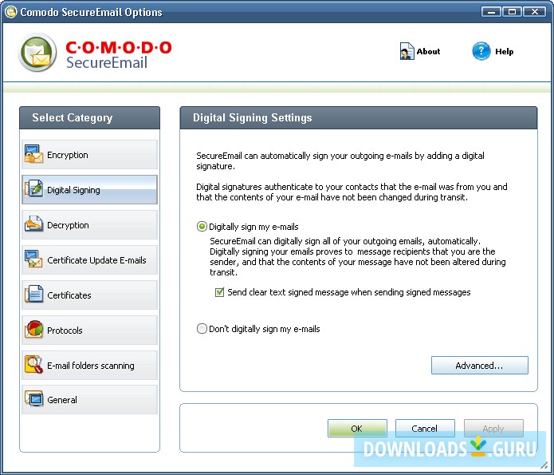The width and height of the screenshot is (554, 475).
Task: Click the Digital Signing pen icon
Action: [x=34, y=188]
